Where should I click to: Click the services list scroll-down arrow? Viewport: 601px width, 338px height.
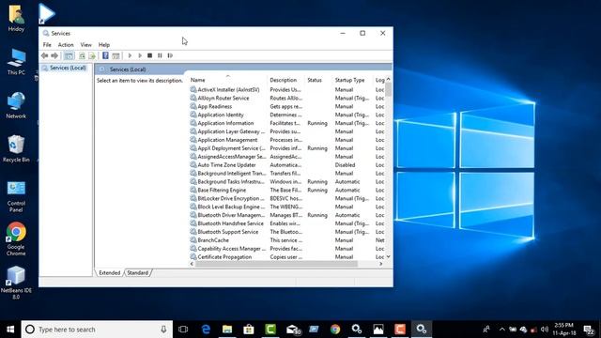click(x=388, y=256)
